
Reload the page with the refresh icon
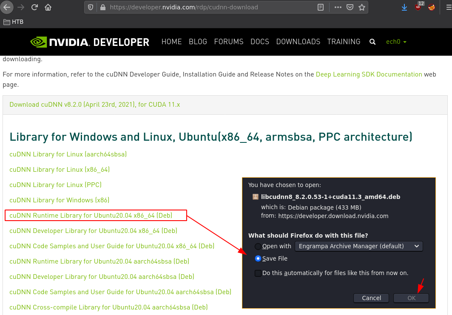tap(34, 7)
